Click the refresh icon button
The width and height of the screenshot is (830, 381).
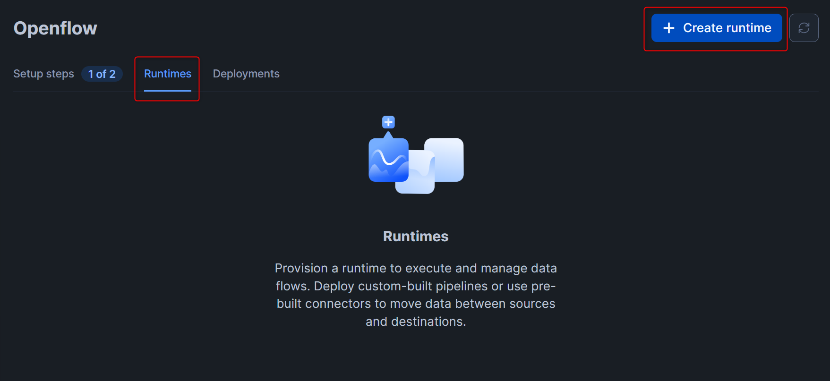click(804, 28)
